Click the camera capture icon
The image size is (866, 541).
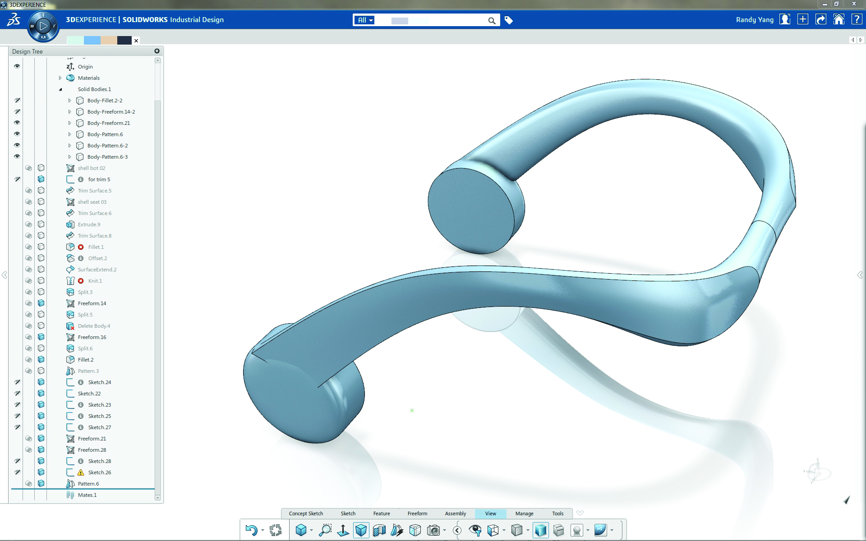point(433,530)
